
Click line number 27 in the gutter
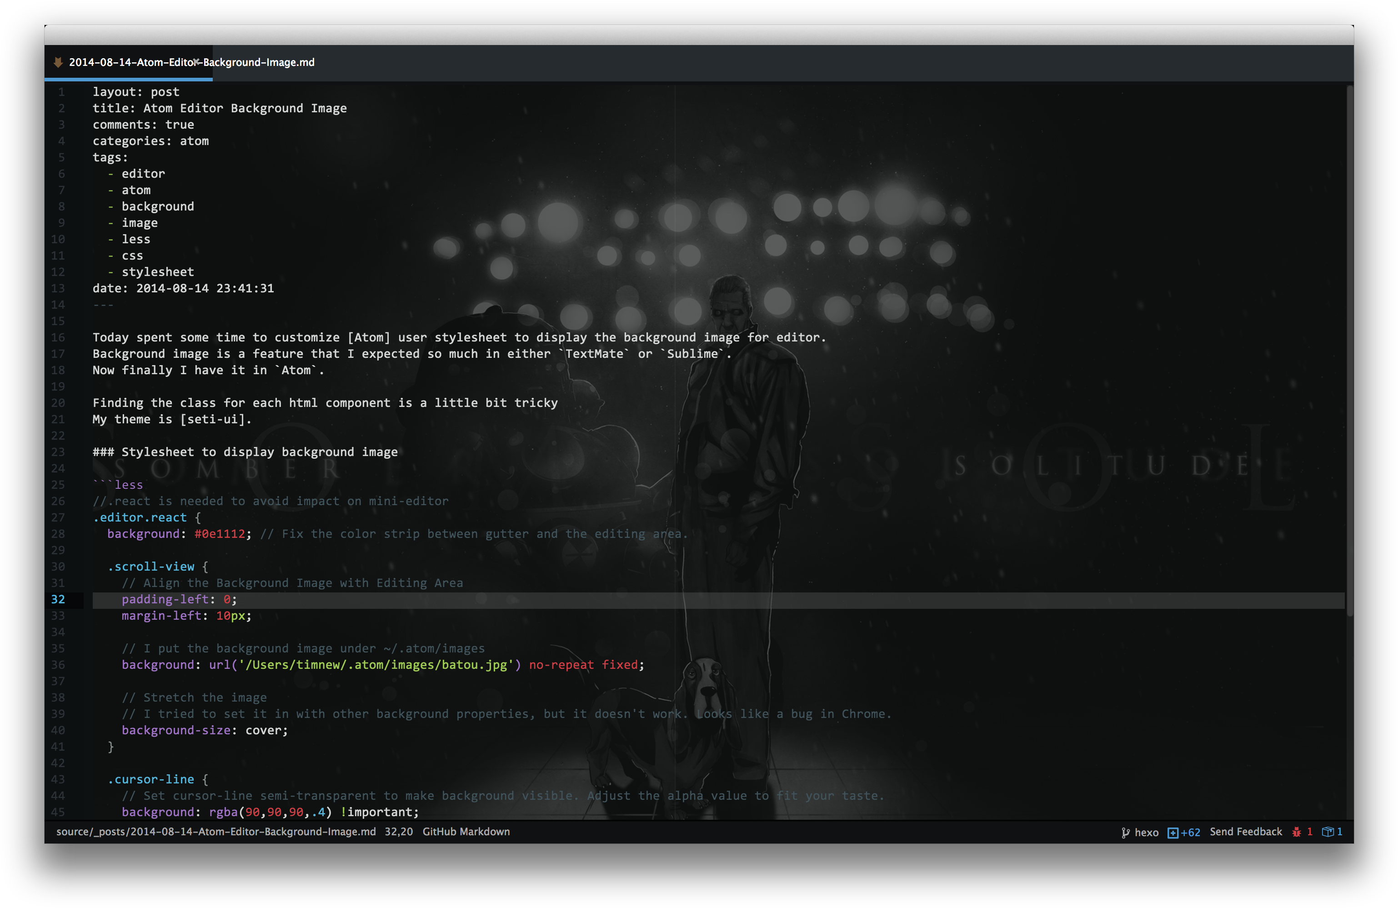[58, 517]
